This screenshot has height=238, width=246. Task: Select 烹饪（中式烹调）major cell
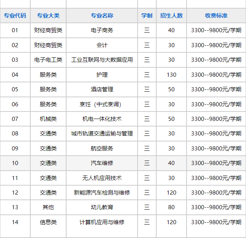(x=102, y=104)
